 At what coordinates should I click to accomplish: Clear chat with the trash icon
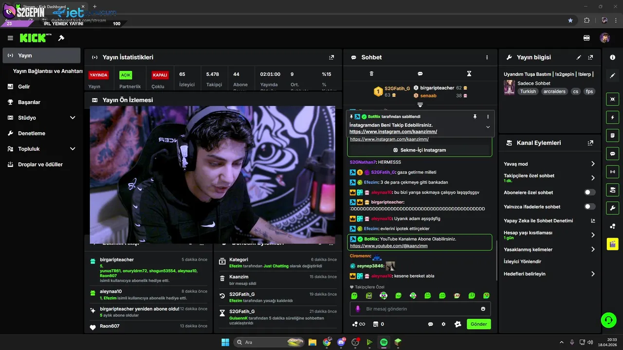(x=371, y=74)
